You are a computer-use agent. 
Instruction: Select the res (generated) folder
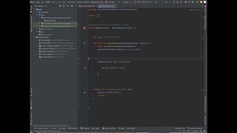coord(46,34)
